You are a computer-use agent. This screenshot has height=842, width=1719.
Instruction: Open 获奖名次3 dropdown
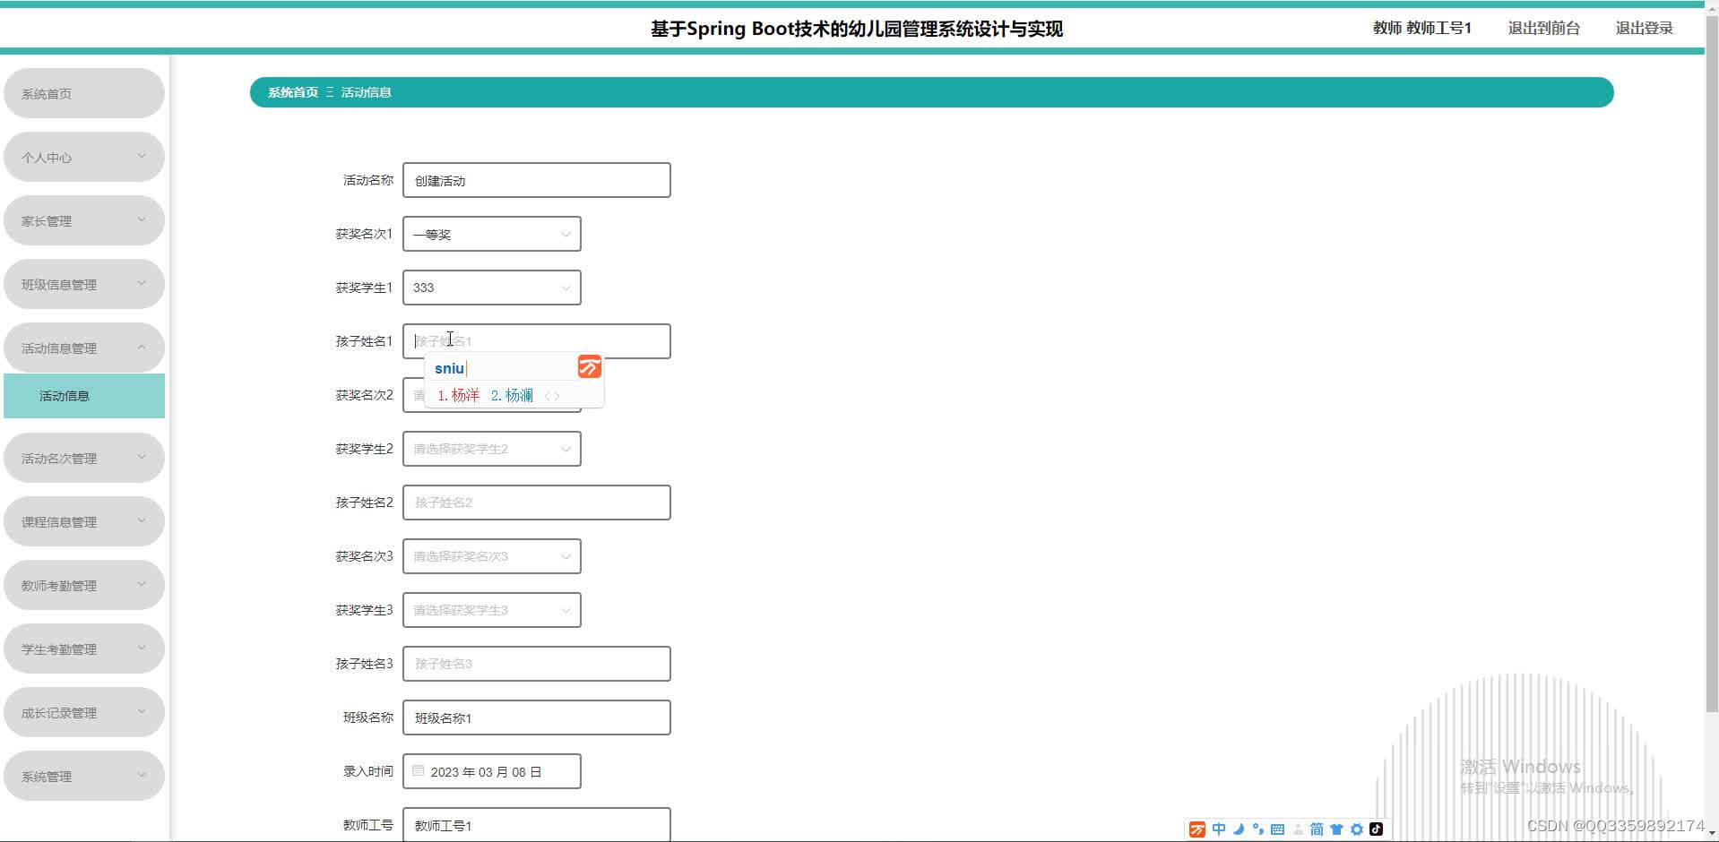pos(492,556)
